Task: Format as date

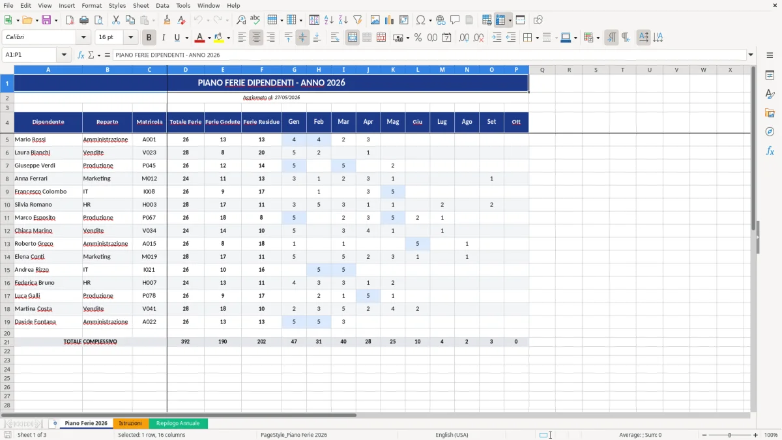Action: (447, 38)
